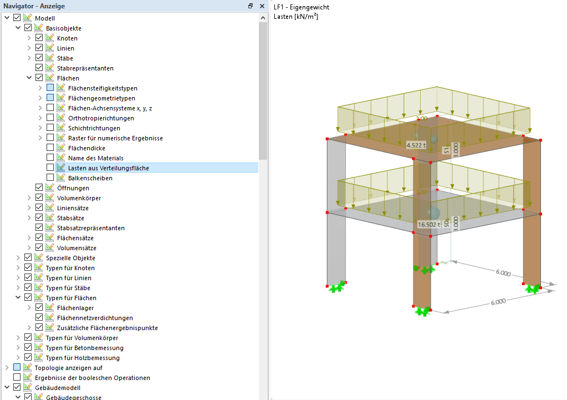The image size is (567, 400).
Task: Uncheck the Spezielle Objekte checkbox
Action: click(28, 257)
